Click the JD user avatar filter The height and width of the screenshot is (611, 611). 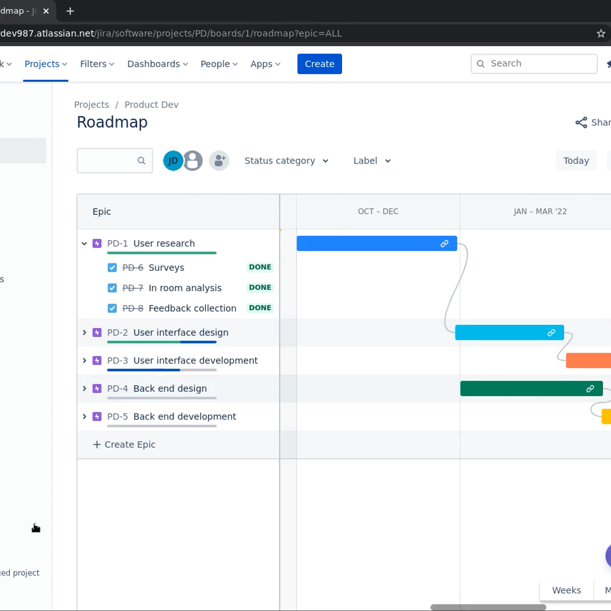173,161
